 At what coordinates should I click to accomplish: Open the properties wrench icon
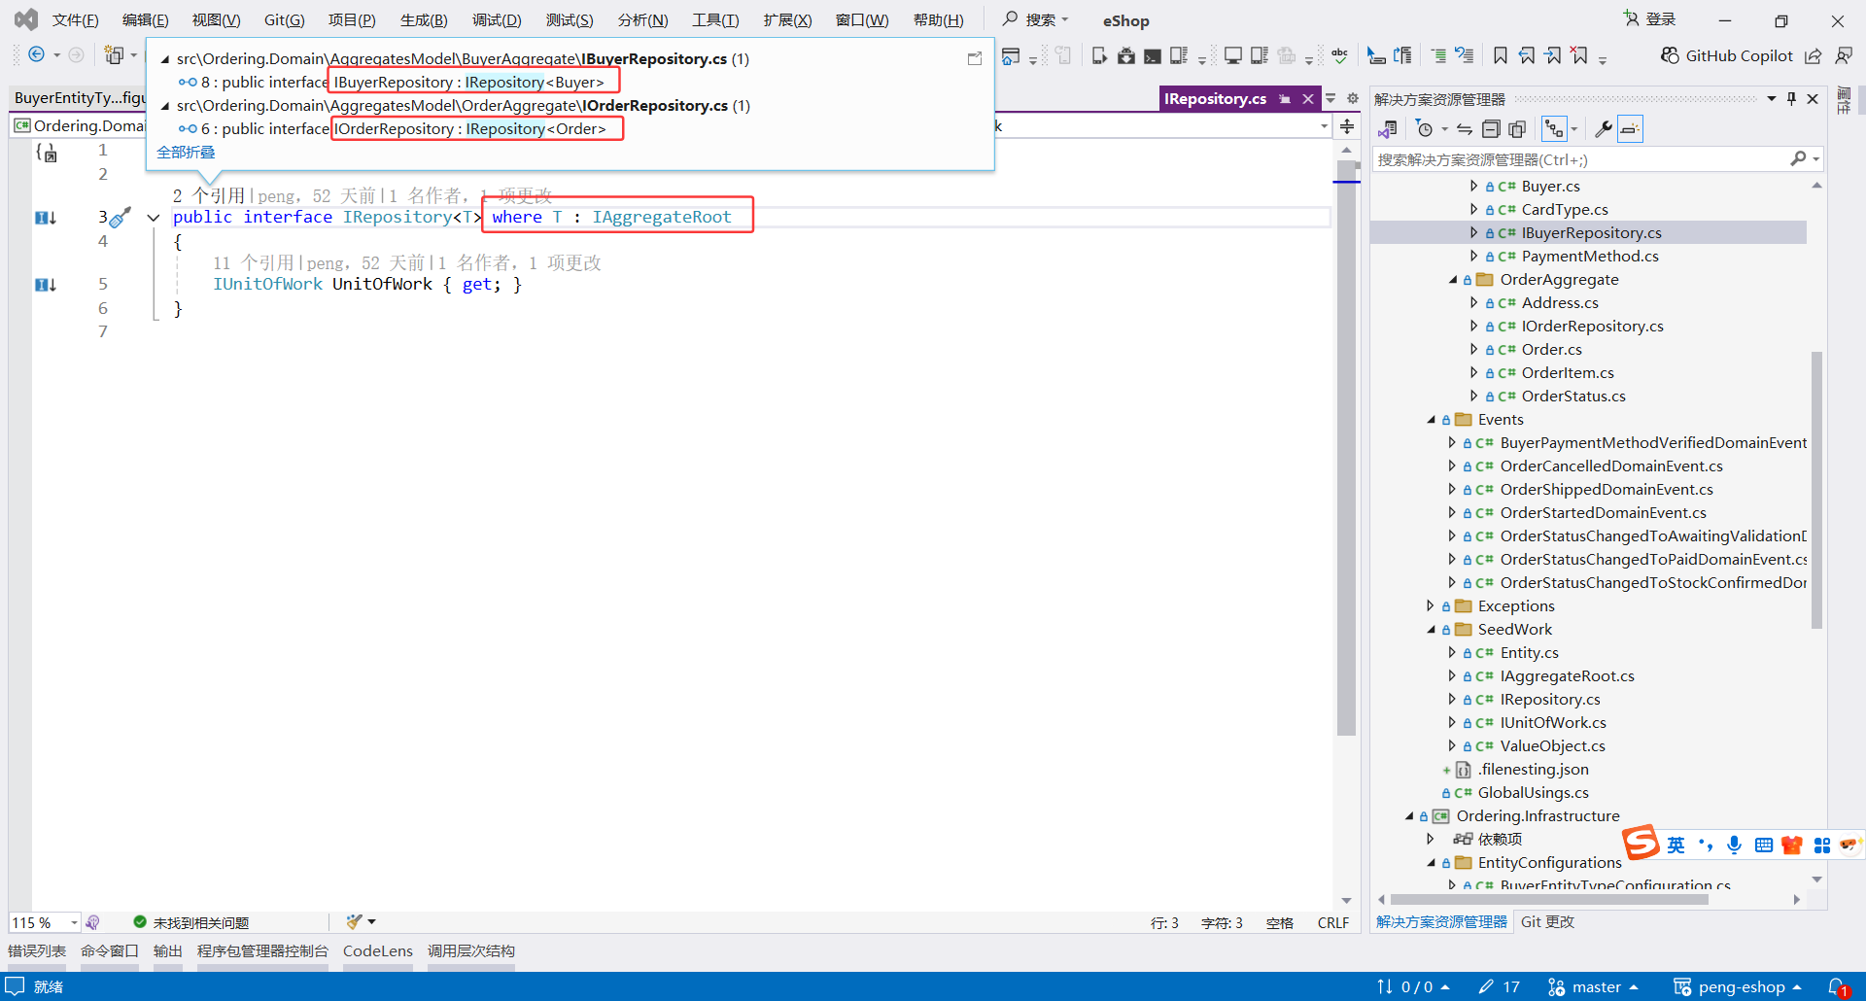click(x=1604, y=129)
